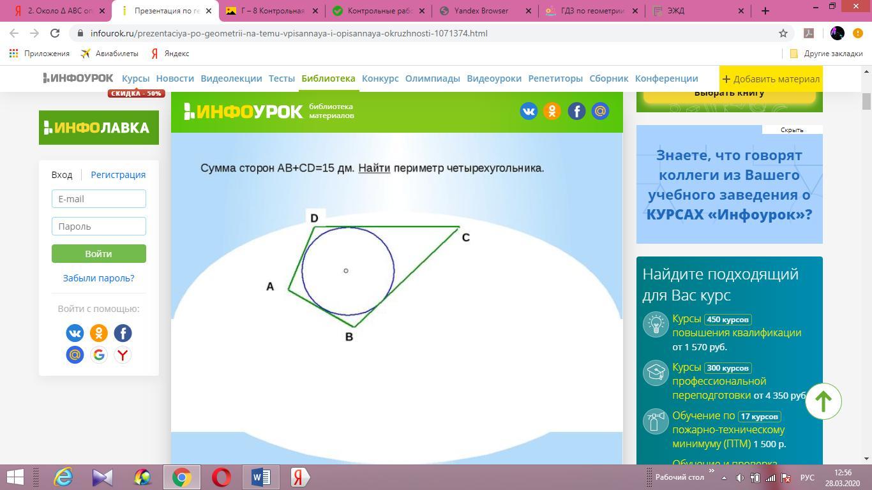
Task: Click the volume speaker tray icon
Action: (740, 477)
